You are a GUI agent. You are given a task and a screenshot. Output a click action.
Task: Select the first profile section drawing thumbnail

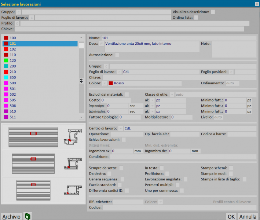tap(73, 137)
